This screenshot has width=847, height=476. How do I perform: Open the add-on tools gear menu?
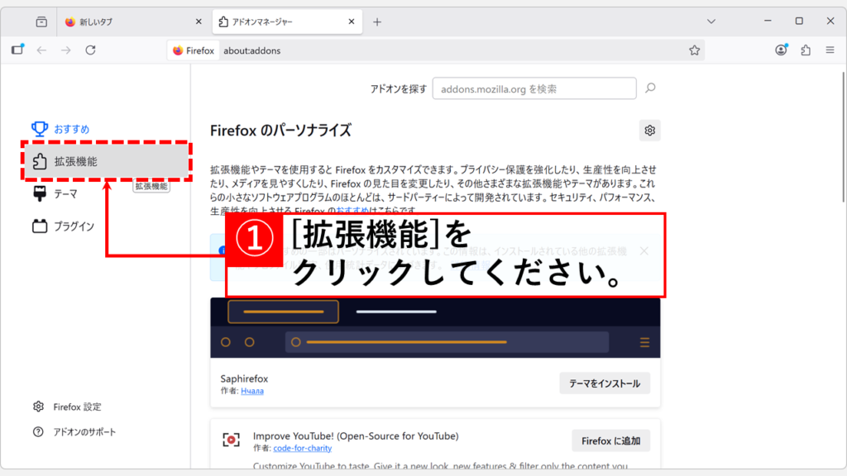pos(650,131)
